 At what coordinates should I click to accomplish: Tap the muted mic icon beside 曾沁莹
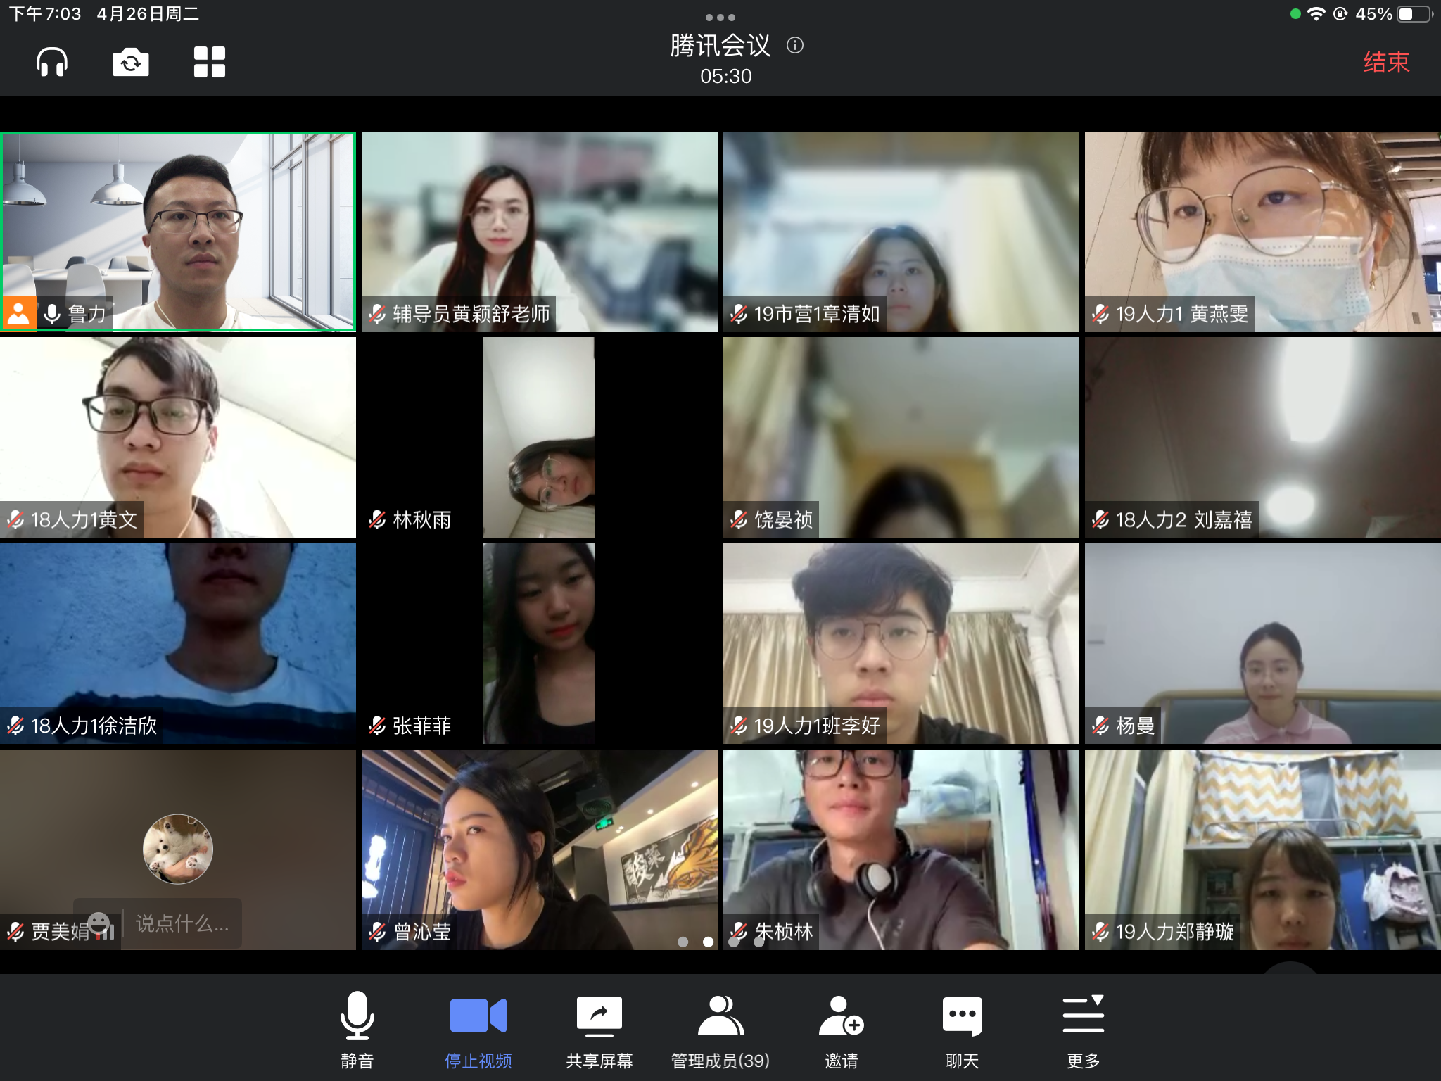(377, 932)
